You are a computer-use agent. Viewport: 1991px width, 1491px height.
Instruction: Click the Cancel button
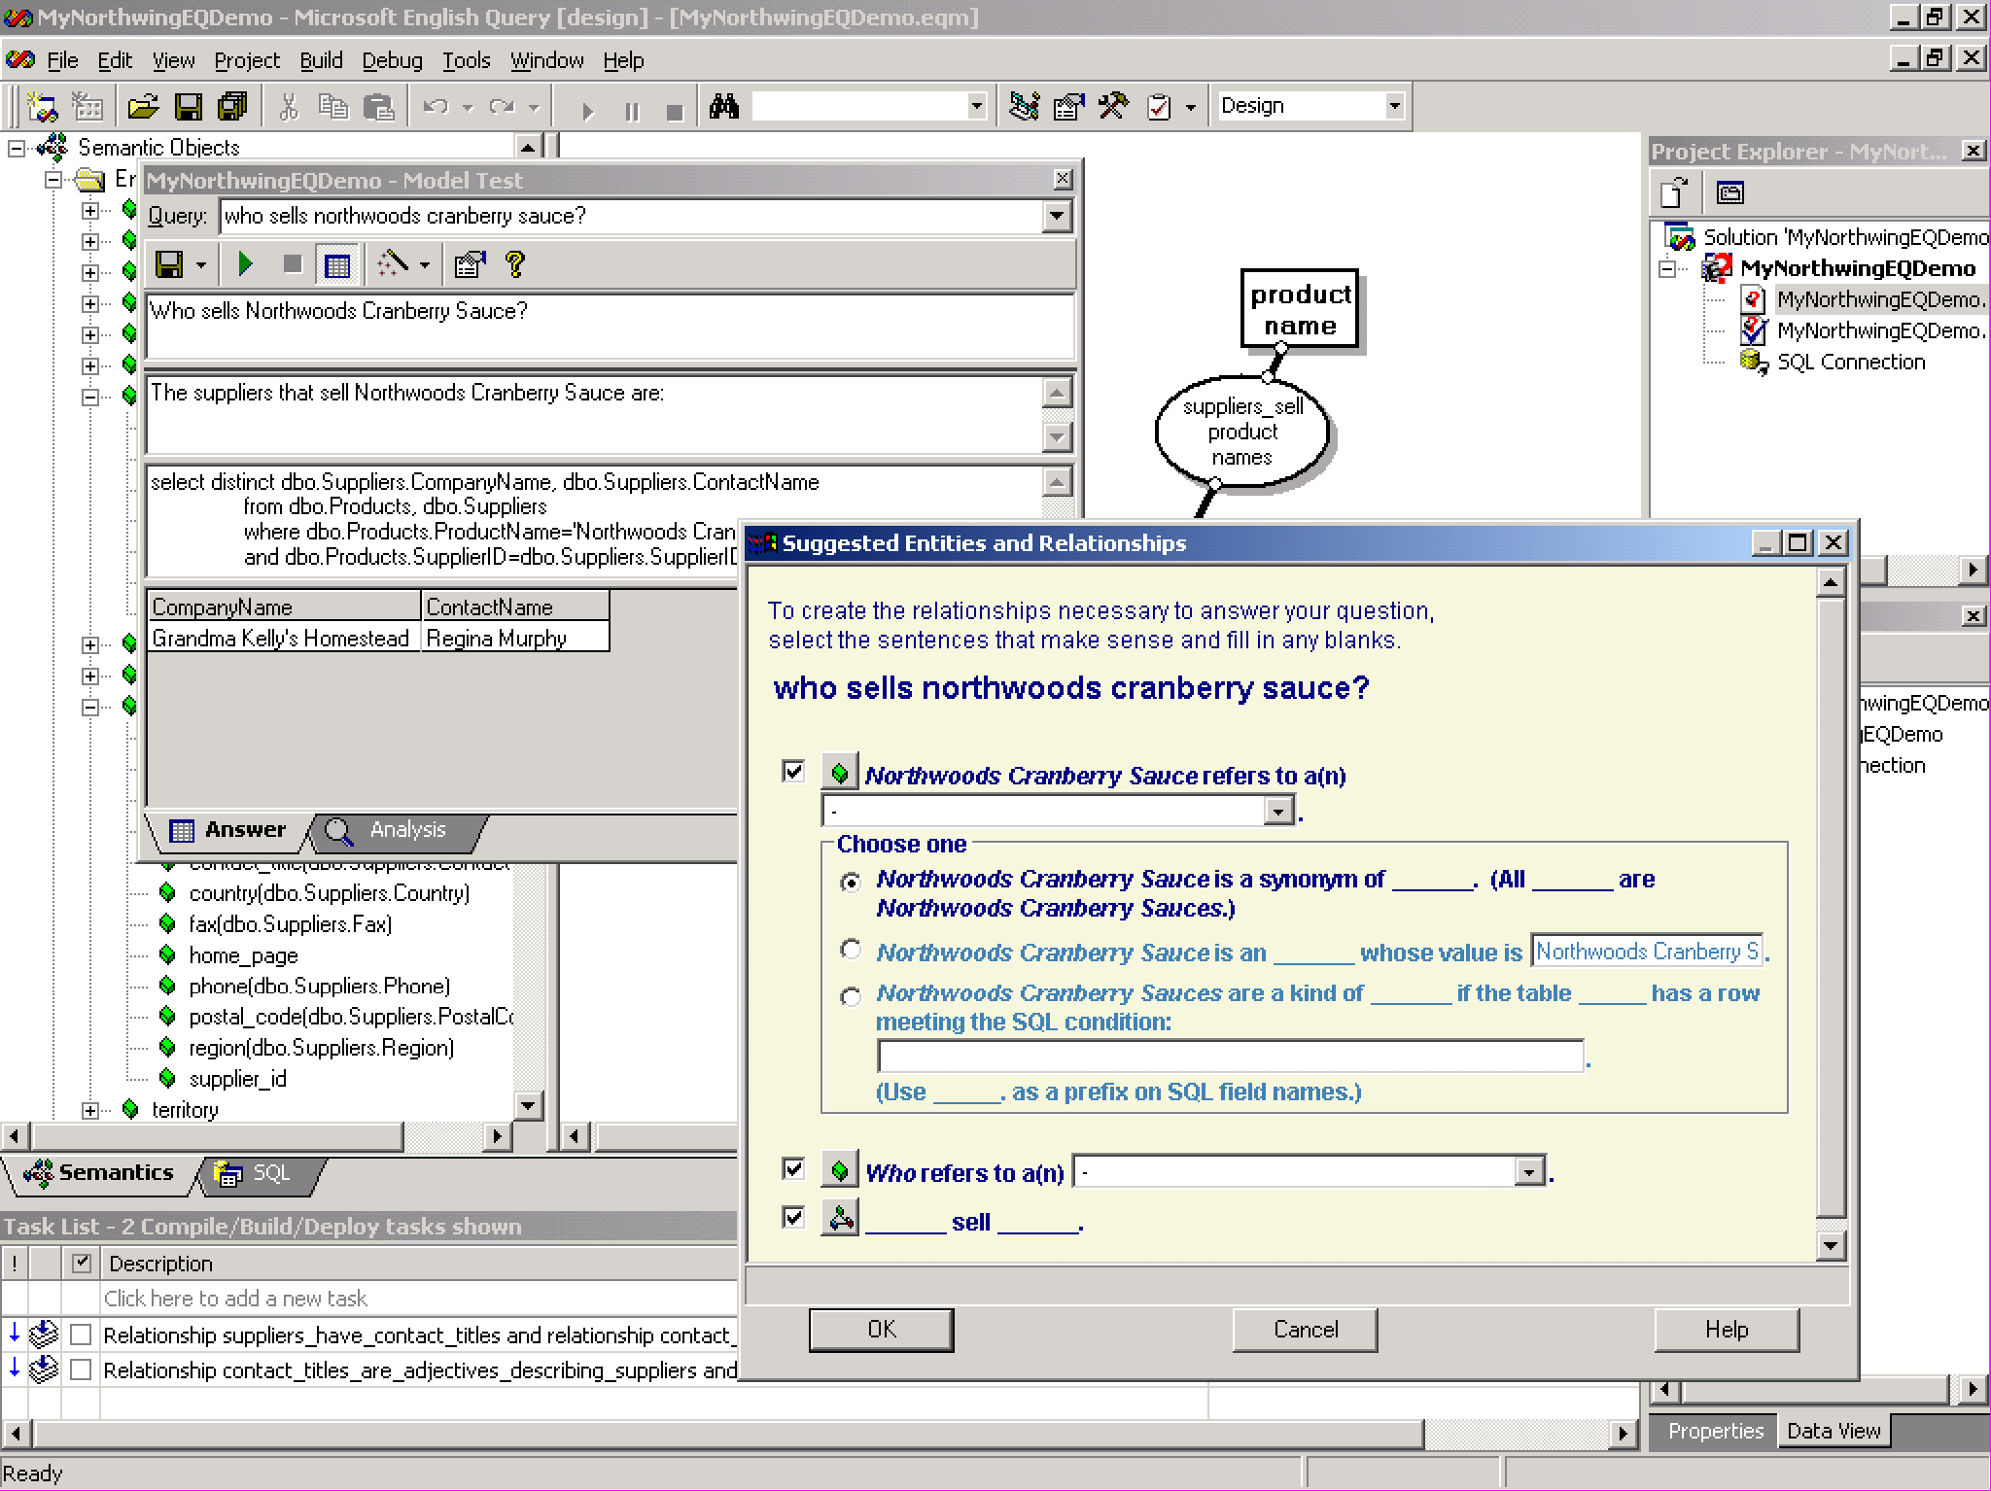[x=1305, y=1329]
